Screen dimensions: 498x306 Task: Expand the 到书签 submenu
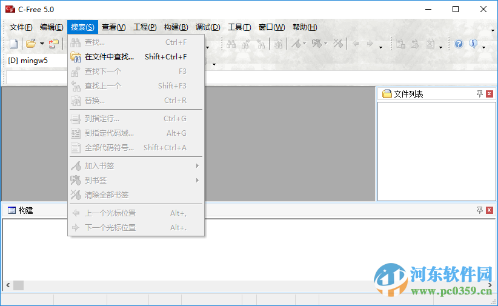(x=136, y=181)
